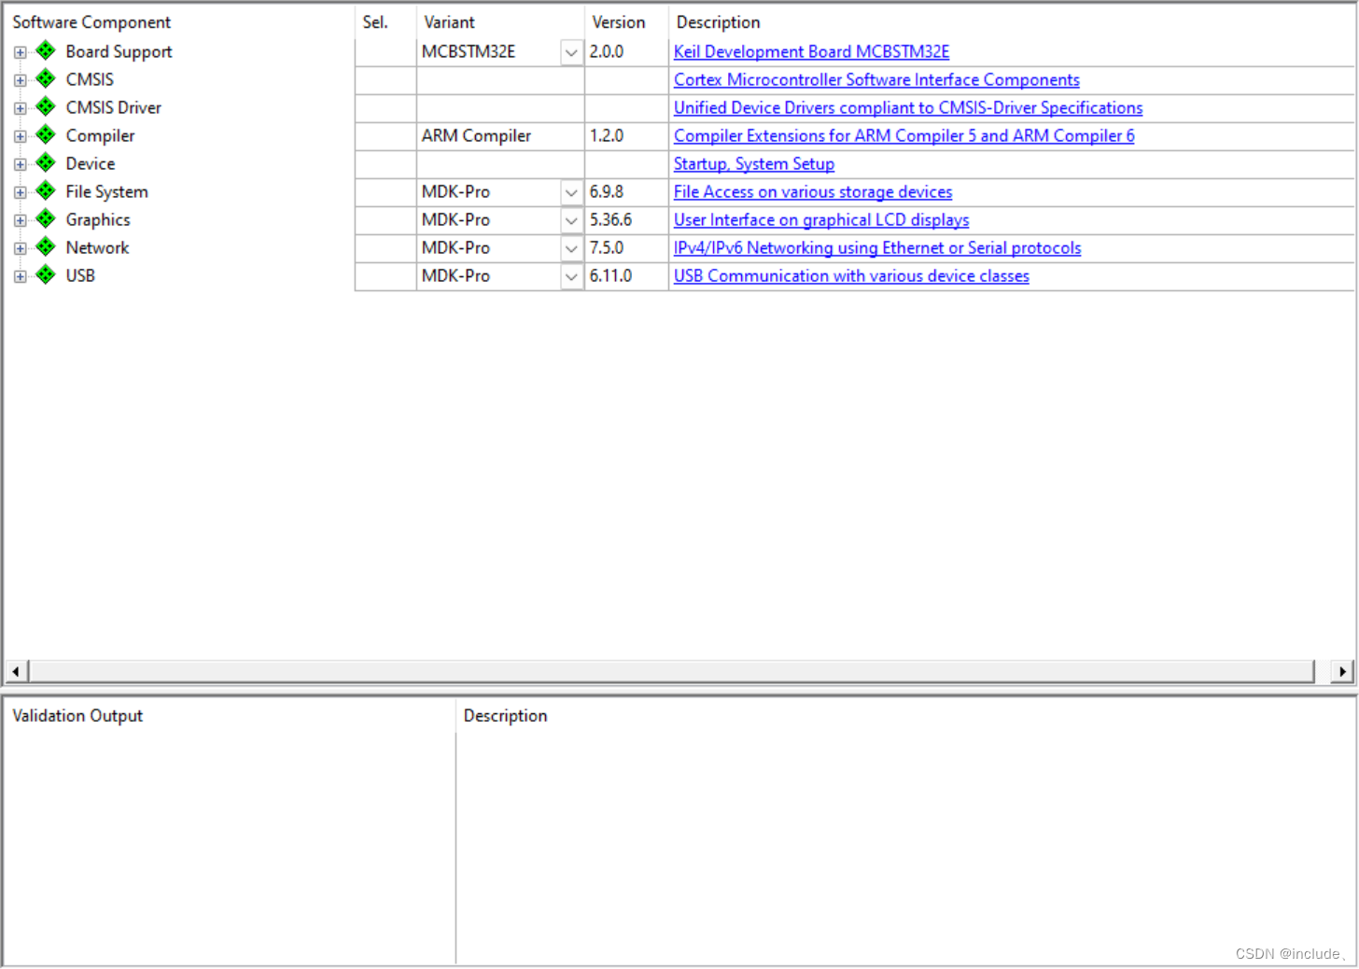Open Network MDK-Pro variant dropdown

pos(571,248)
